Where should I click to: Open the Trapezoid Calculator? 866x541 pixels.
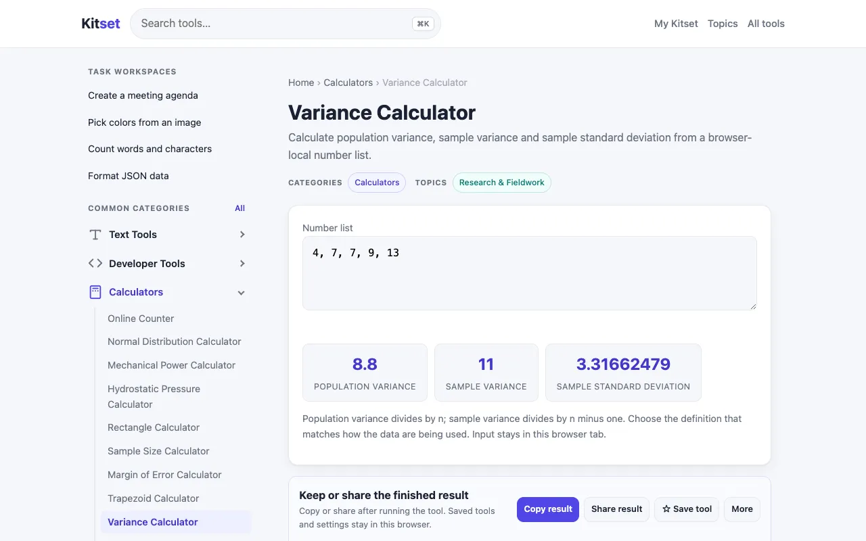[x=154, y=498]
